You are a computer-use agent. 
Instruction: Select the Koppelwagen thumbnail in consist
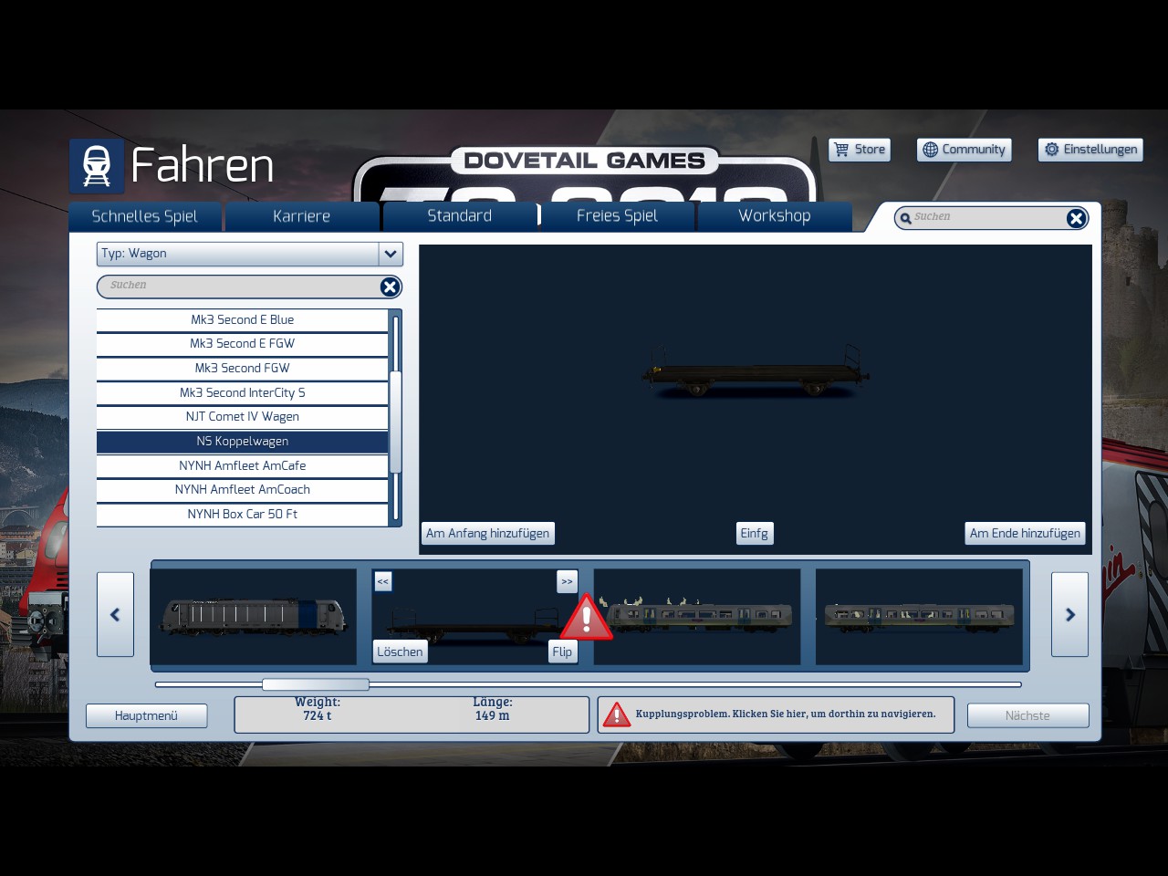[x=474, y=617]
